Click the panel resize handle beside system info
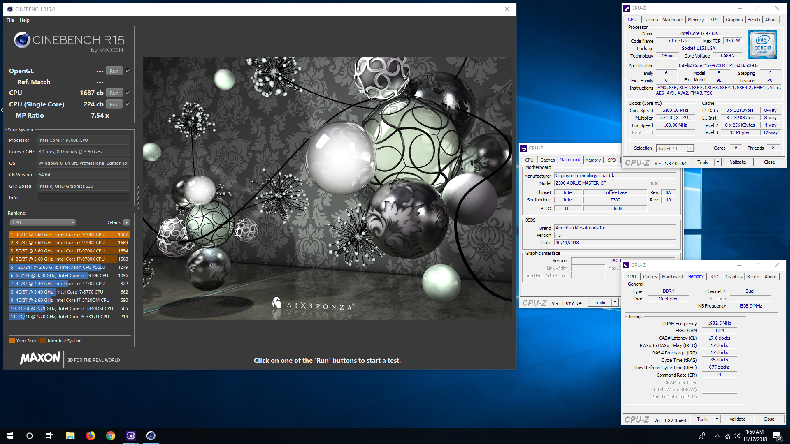This screenshot has height=444, width=790. point(138,197)
